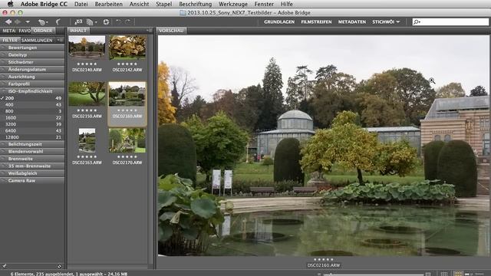Viewport: 491px width, 276px height.
Task: Collapse the ISO-Empfindlichkeit filter section
Action: (32, 91)
